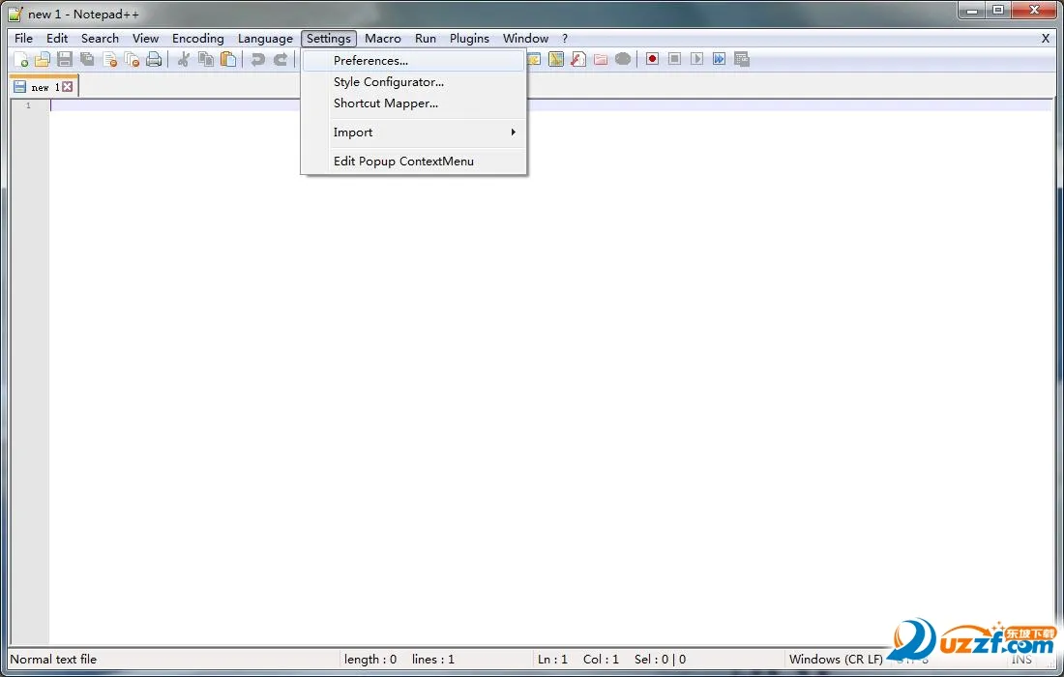Open the Encoding menu
This screenshot has height=677, width=1064.
pos(198,39)
